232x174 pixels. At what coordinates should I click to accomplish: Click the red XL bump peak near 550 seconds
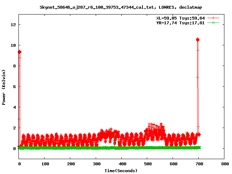click(161, 124)
